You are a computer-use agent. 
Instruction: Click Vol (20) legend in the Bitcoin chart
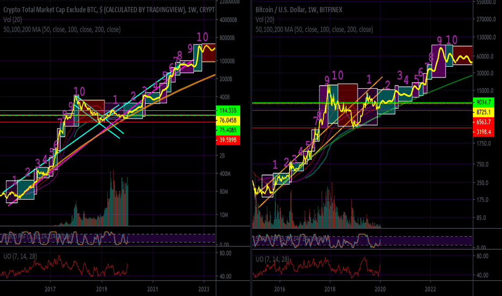pos(265,19)
